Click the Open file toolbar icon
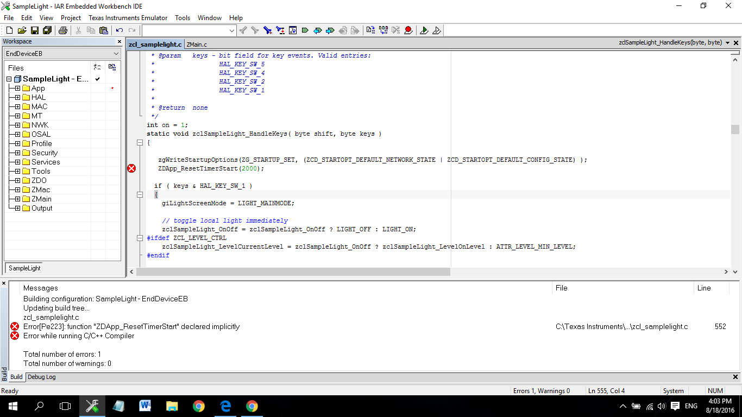Screen dimensions: 742x417 (22, 30)
